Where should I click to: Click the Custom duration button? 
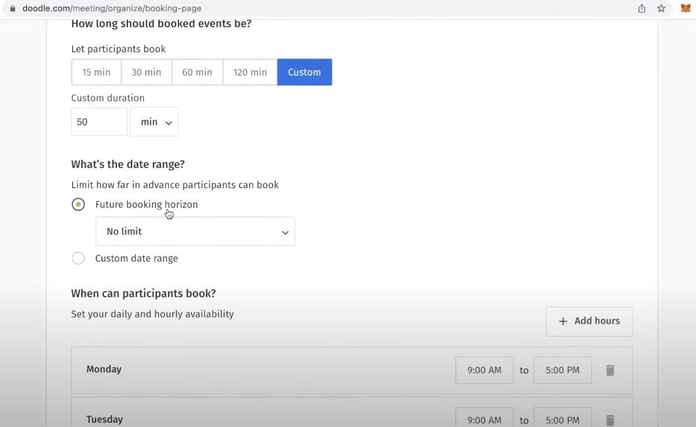[304, 72]
